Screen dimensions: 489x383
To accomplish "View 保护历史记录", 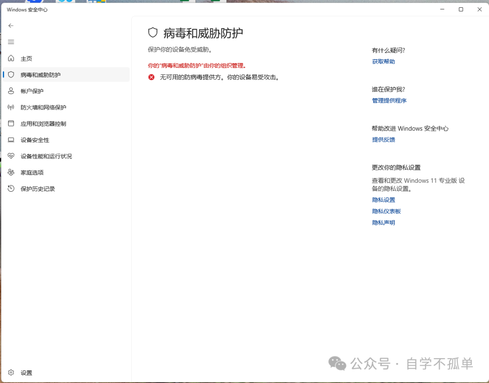I will click(66, 189).
